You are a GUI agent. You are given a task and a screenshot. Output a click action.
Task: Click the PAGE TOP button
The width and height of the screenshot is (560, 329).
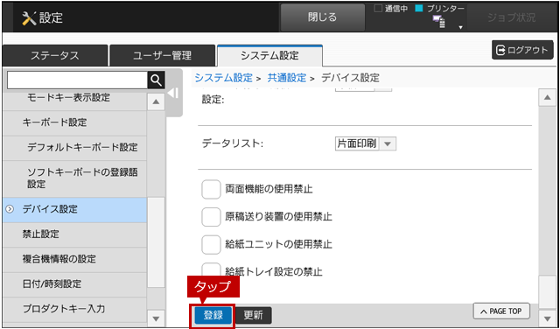pos(501,311)
